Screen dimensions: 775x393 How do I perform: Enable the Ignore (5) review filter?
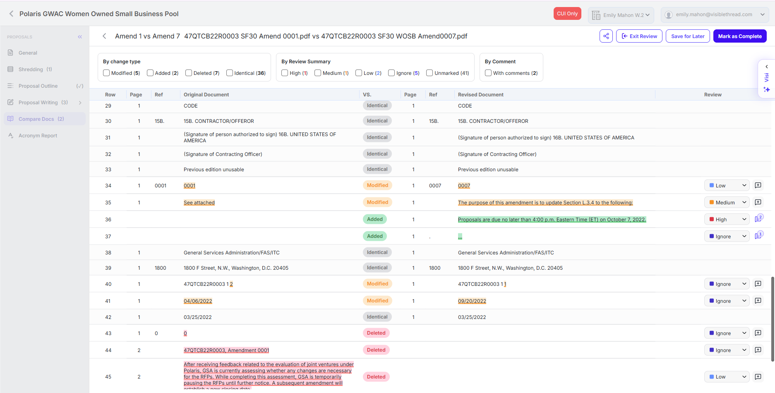[391, 73]
